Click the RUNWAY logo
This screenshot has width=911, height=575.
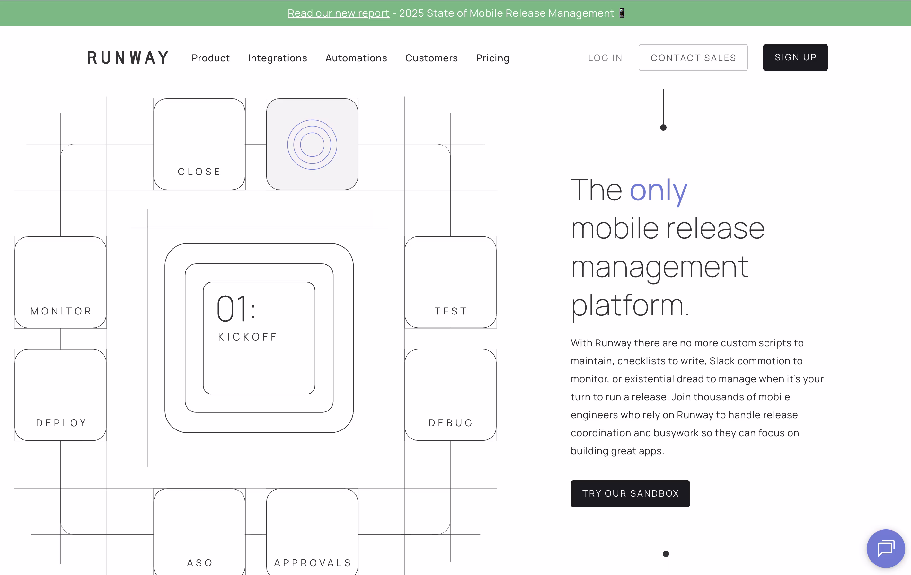pyautogui.click(x=128, y=58)
